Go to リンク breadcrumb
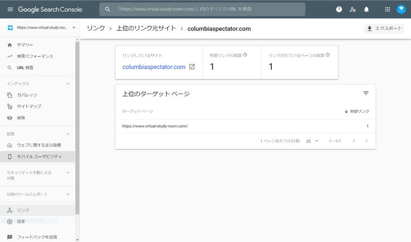Viewport: 411px width, 242px height. [x=96, y=28]
